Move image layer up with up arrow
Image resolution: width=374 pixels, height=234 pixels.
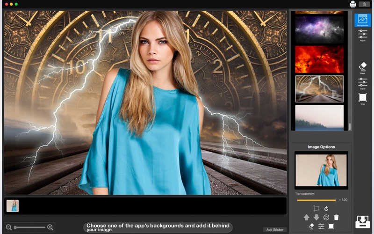click(307, 217)
